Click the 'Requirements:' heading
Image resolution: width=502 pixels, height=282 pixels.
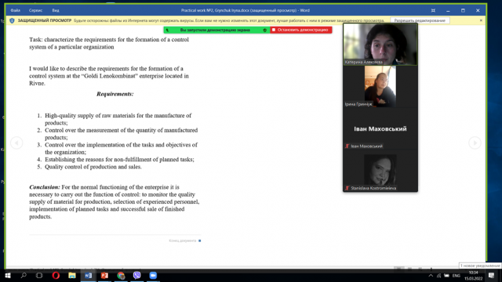pyautogui.click(x=115, y=94)
